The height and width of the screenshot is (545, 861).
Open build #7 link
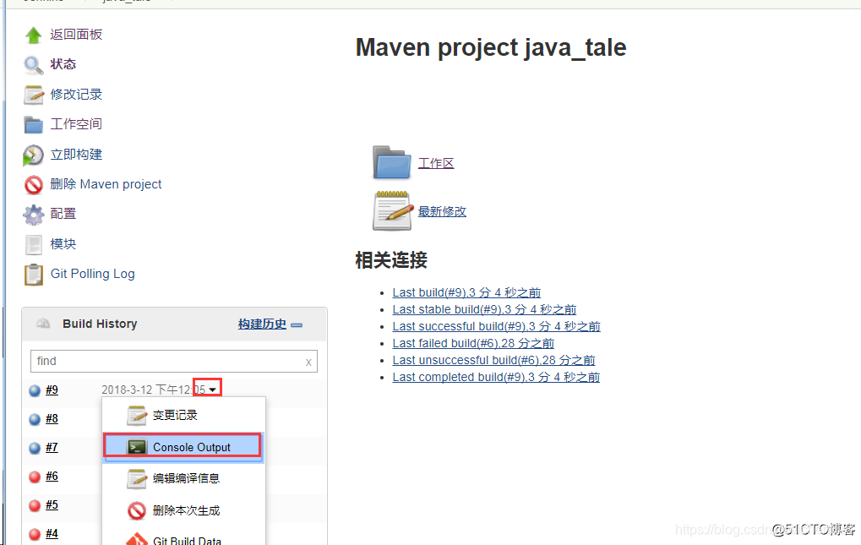(x=52, y=447)
